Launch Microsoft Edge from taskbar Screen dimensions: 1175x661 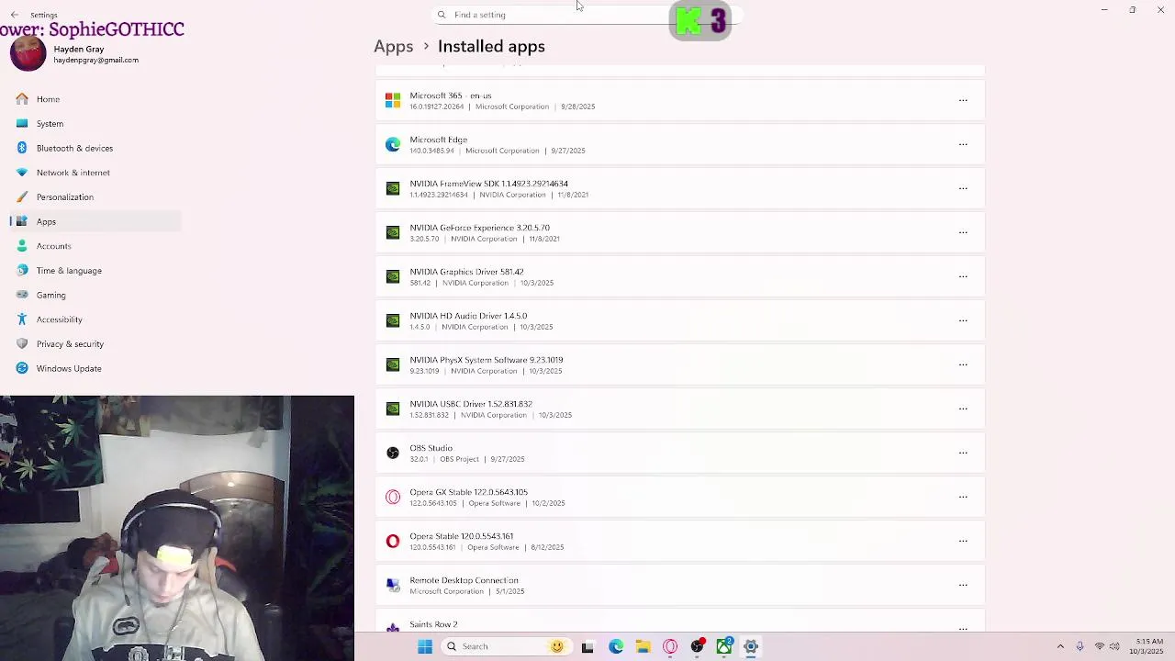(x=616, y=646)
